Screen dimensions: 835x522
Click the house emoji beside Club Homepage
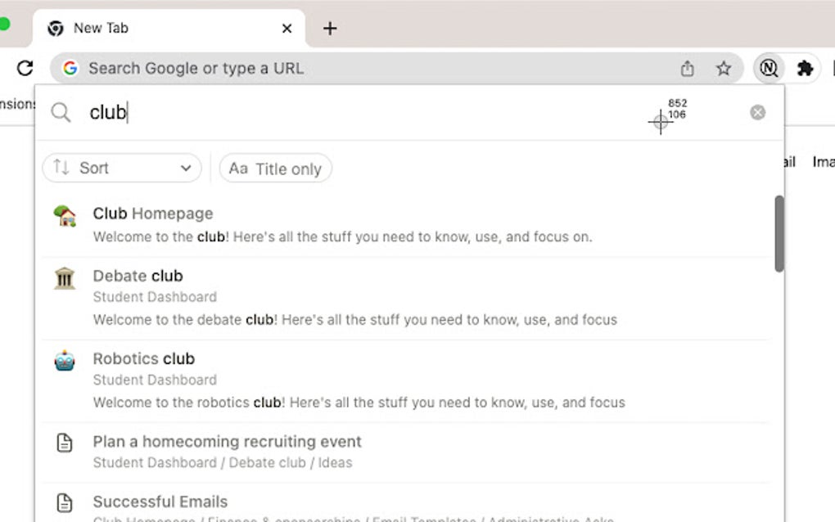(65, 214)
